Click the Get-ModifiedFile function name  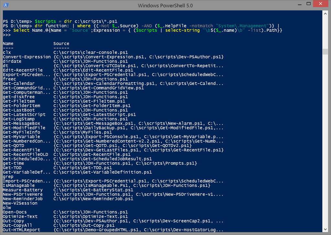point(24,128)
